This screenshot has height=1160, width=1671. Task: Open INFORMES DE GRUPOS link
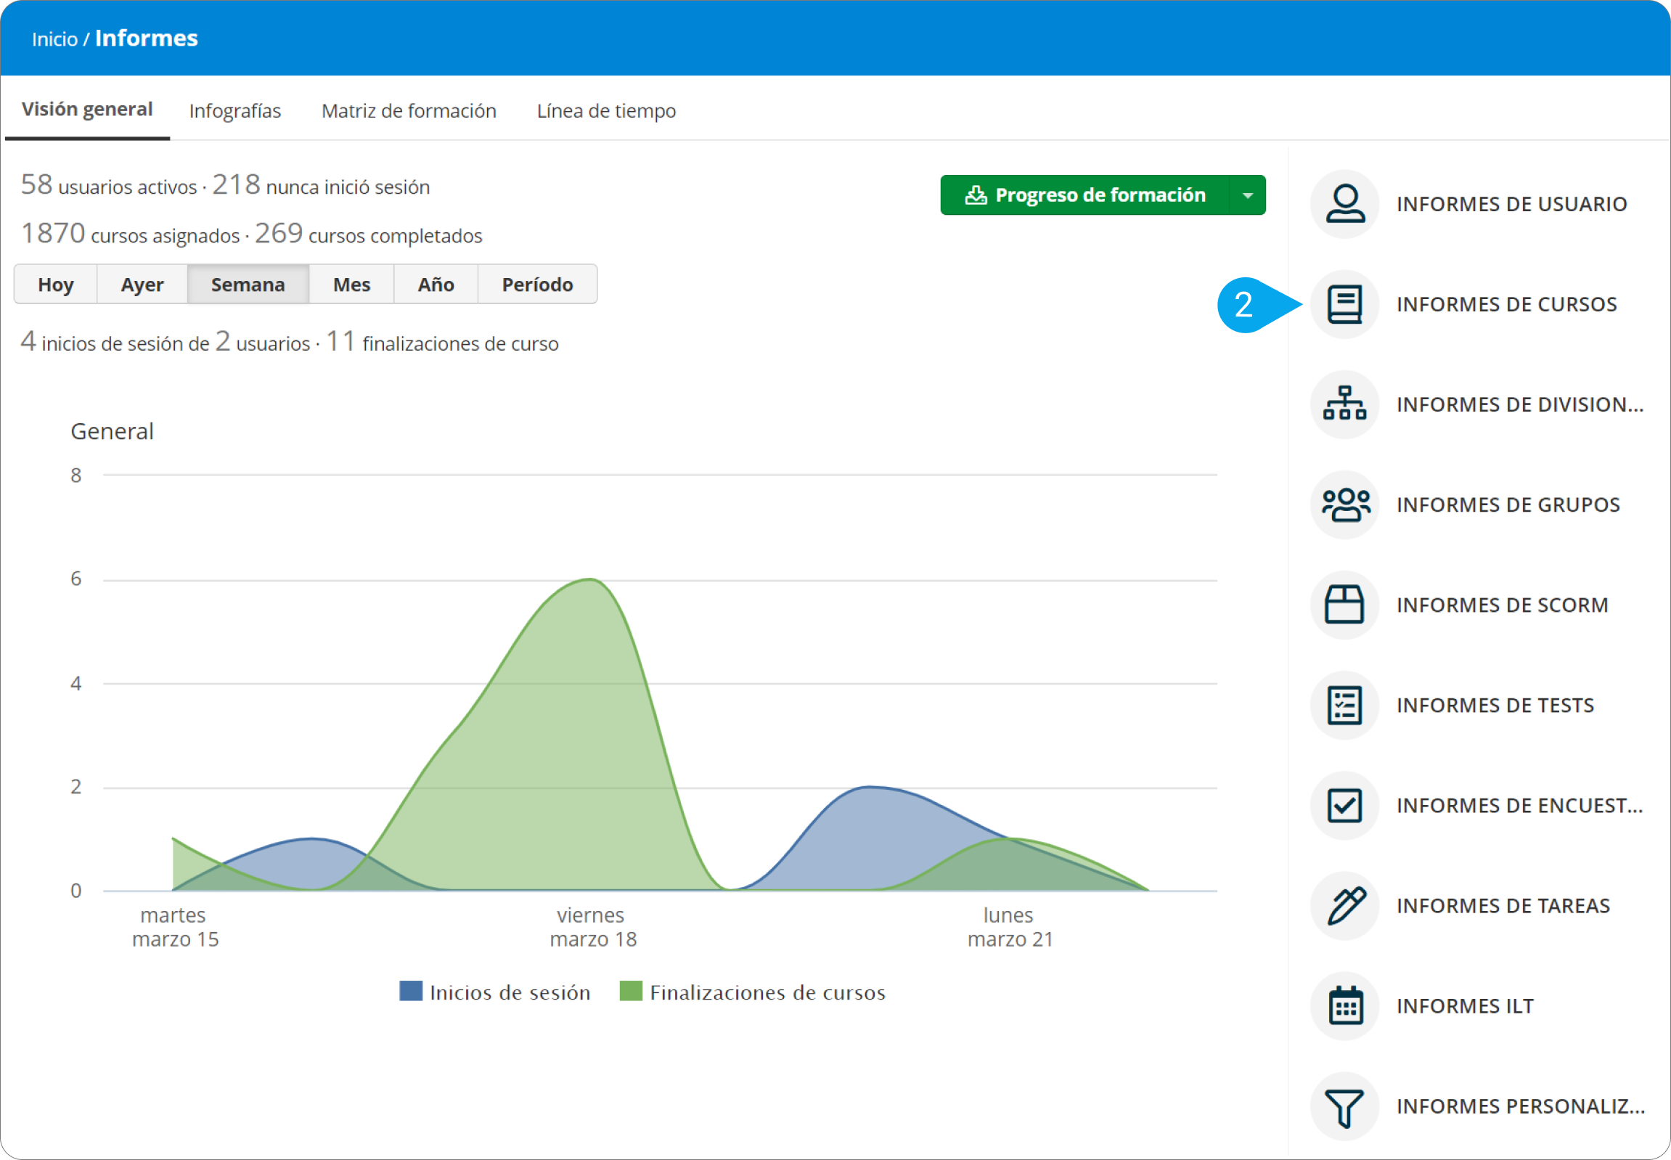click(1508, 505)
